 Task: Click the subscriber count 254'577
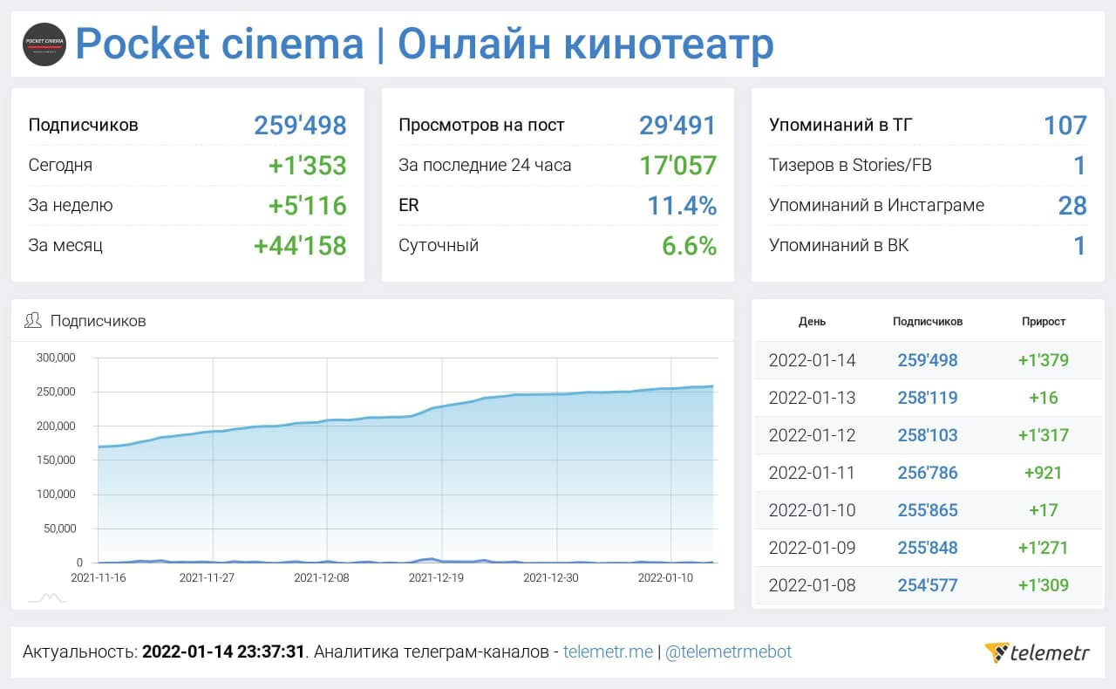click(928, 585)
